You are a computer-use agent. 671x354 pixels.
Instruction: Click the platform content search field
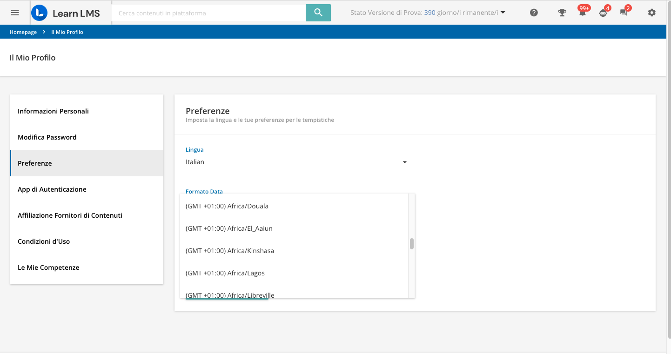tap(208, 13)
